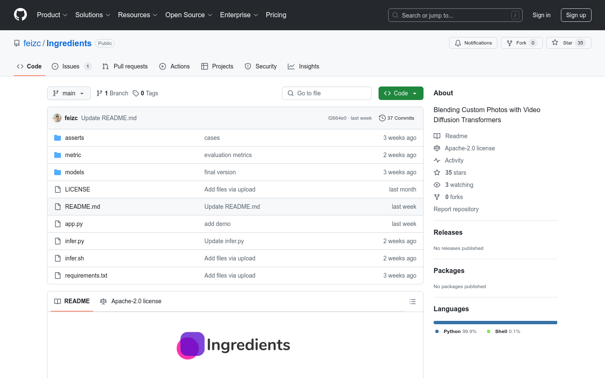Screen dimensions: 605x378
Task: Click the Sign in link
Action: 542,15
